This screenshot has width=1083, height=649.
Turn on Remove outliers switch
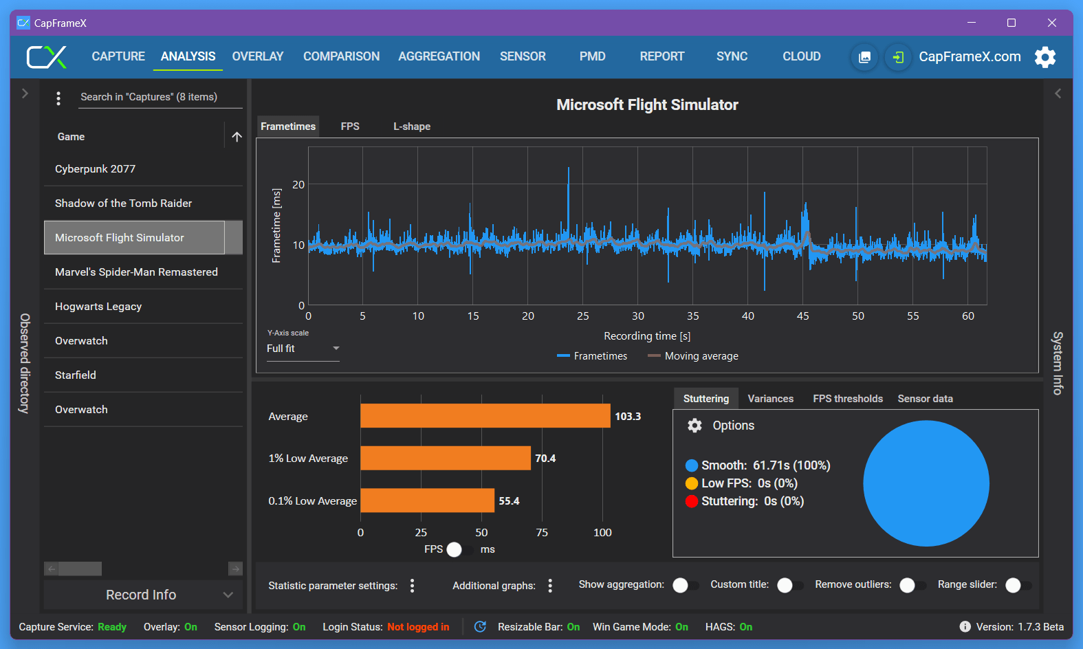912,585
